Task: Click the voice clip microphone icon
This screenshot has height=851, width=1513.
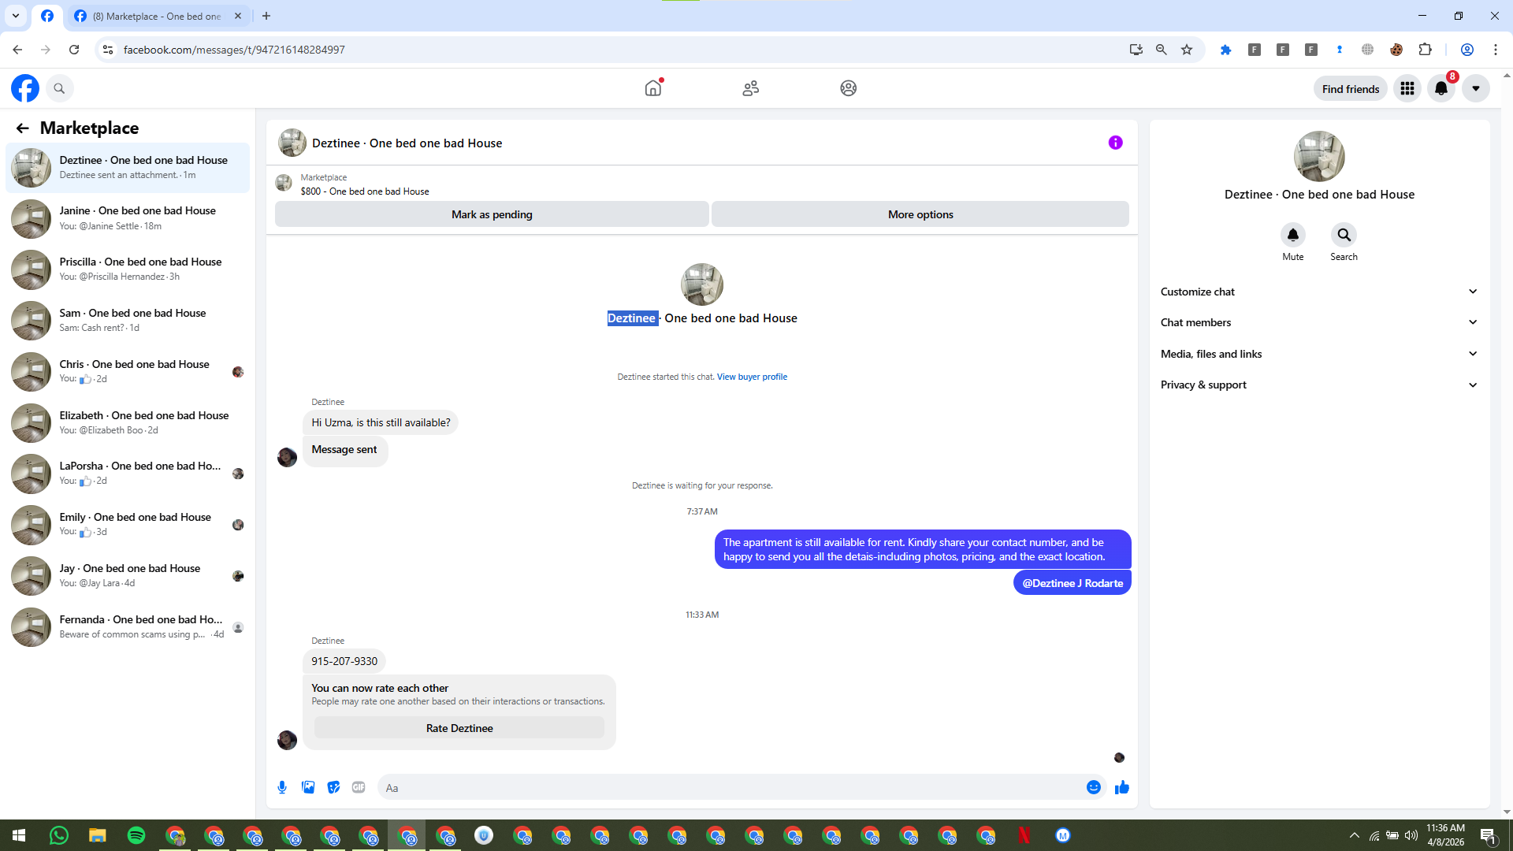Action: (282, 787)
